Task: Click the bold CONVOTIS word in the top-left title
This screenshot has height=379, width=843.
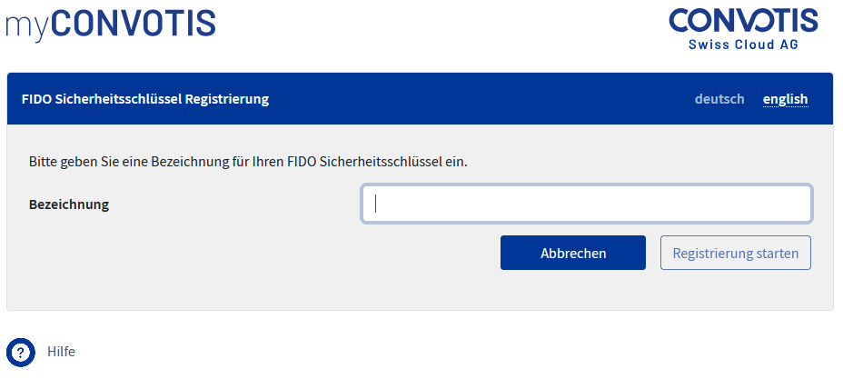Action: [x=134, y=23]
